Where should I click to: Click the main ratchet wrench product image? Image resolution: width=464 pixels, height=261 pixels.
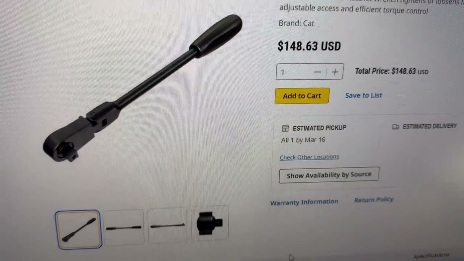click(142, 88)
